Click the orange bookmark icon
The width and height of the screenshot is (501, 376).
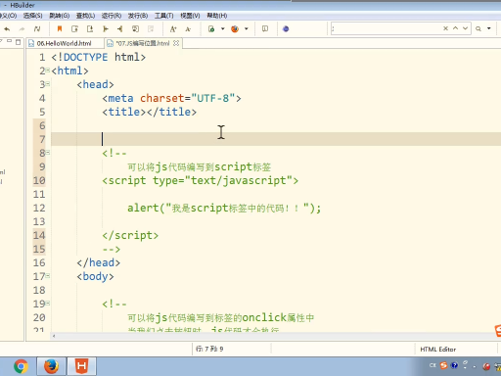click(60, 29)
